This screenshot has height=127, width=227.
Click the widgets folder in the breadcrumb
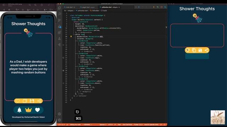70,11
